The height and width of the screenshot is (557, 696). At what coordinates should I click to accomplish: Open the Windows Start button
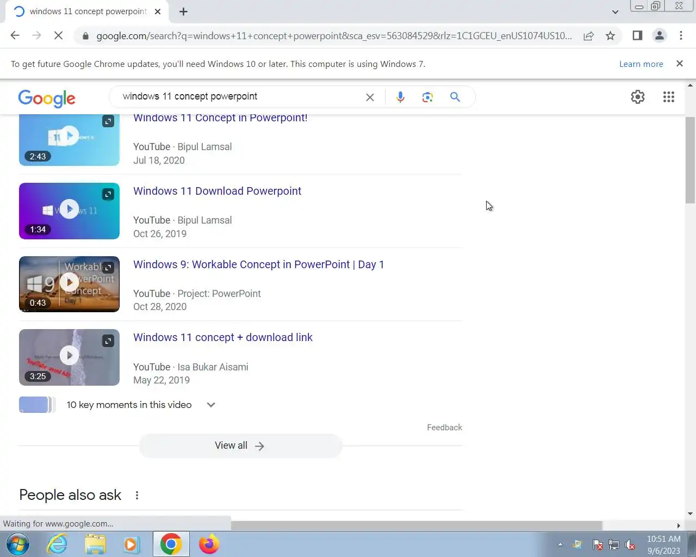[18, 544]
